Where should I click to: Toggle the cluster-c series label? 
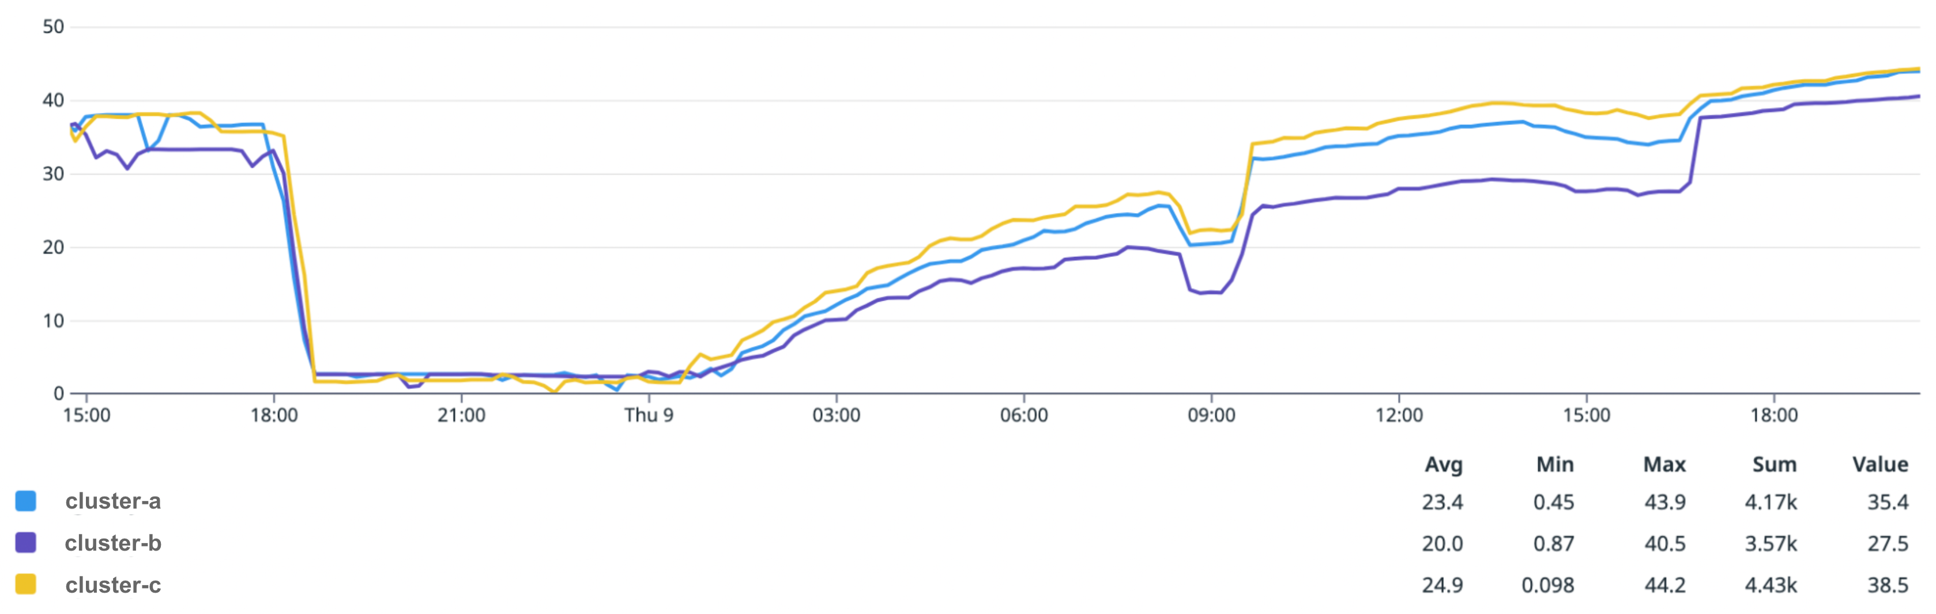pos(113,585)
